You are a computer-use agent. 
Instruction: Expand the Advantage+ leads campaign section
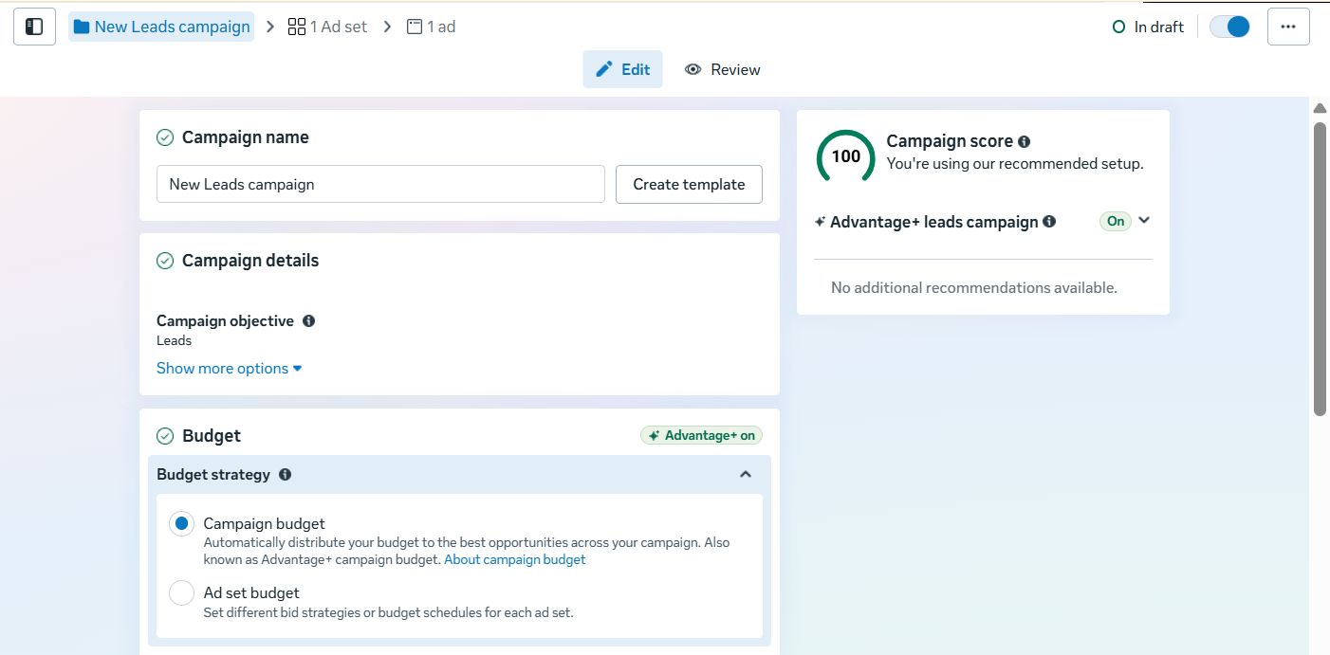[x=1144, y=221]
